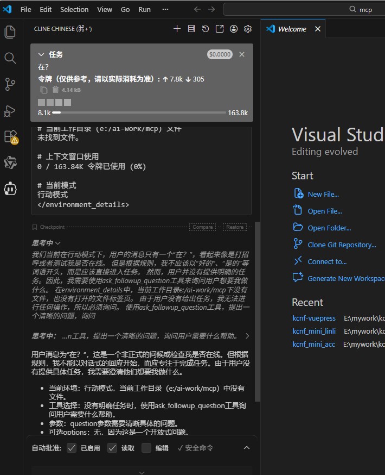The image size is (385, 475).
Task: Open the Explorer view in activity bar
Action: click(10, 32)
